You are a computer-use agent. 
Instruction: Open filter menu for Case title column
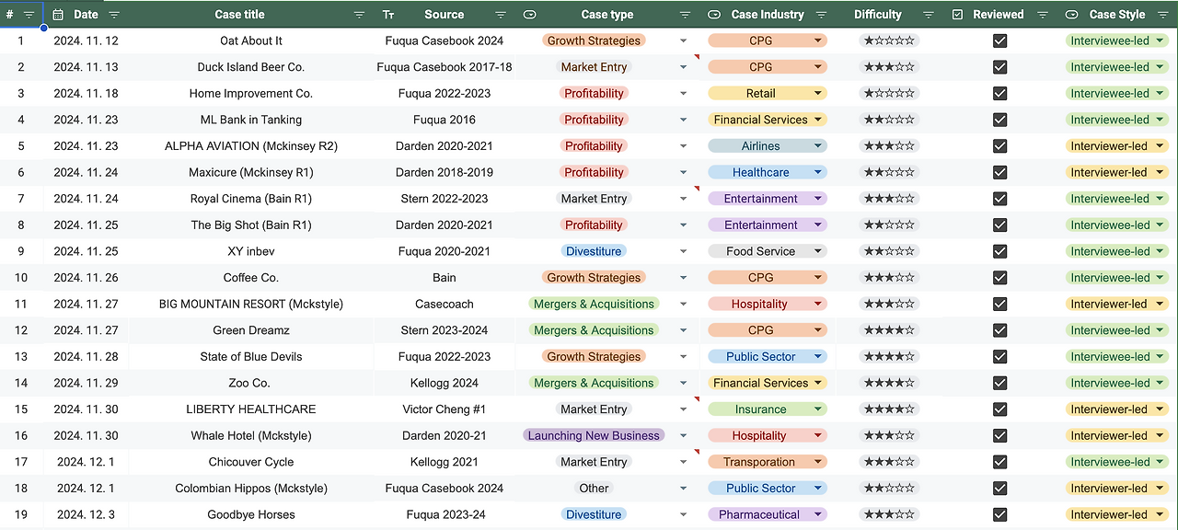click(359, 15)
